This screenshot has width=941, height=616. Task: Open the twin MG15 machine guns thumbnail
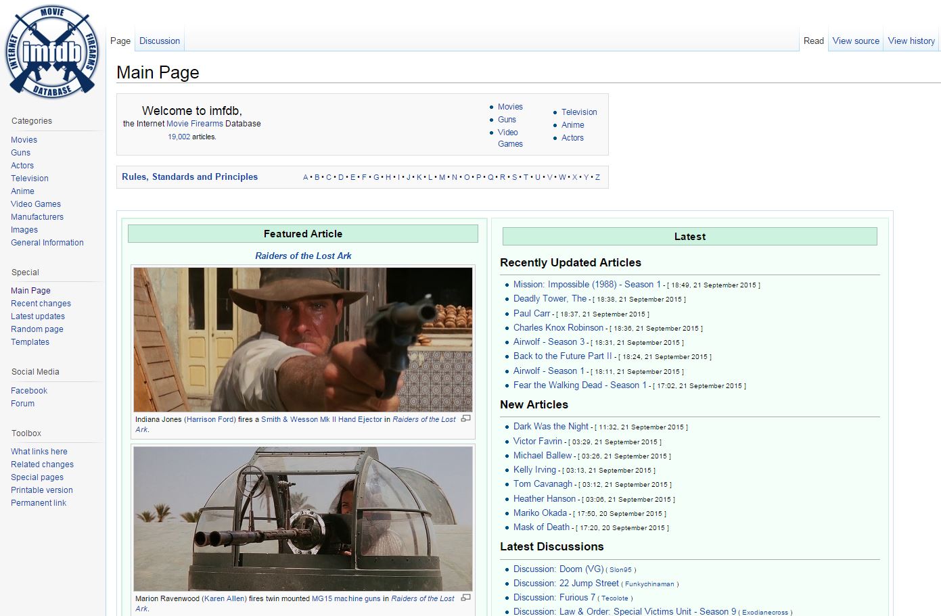(303, 519)
